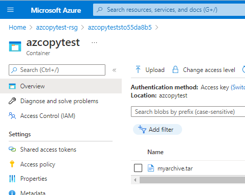This screenshot has width=245, height=195.
Task: Check the myarchive.tar row checkbox
Action: (138, 168)
